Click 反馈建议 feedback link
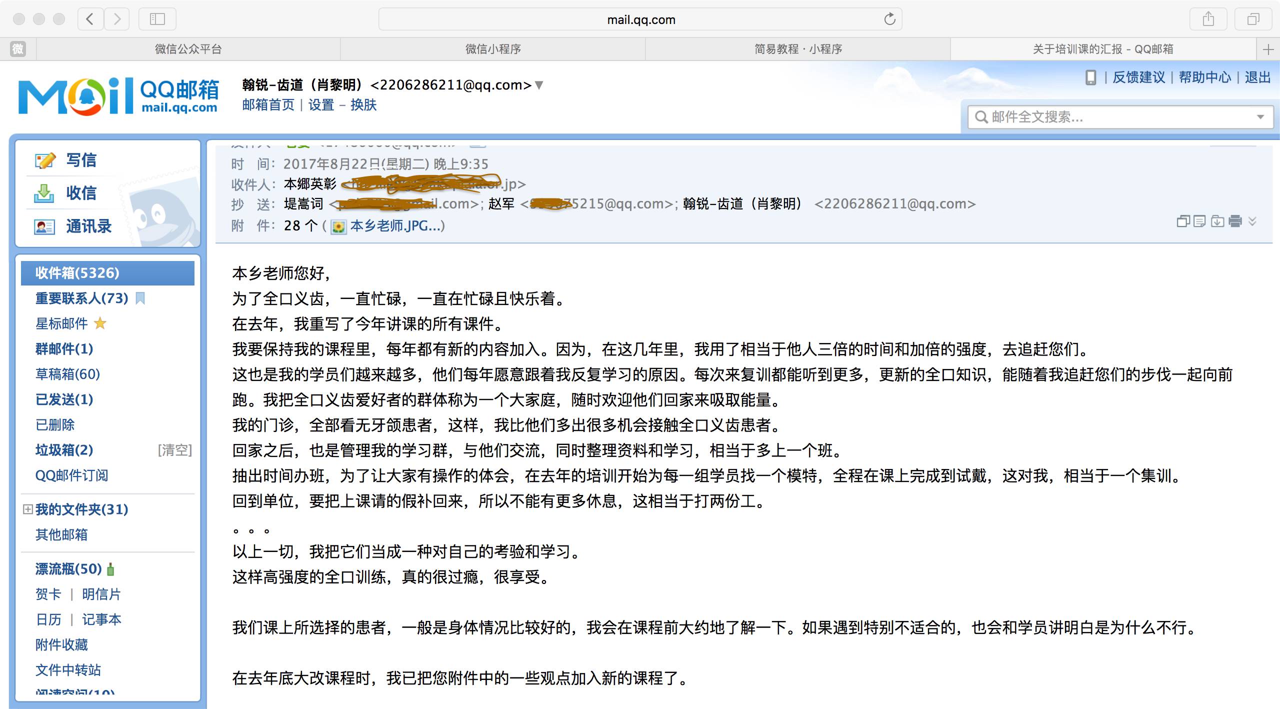 pos(1139,77)
